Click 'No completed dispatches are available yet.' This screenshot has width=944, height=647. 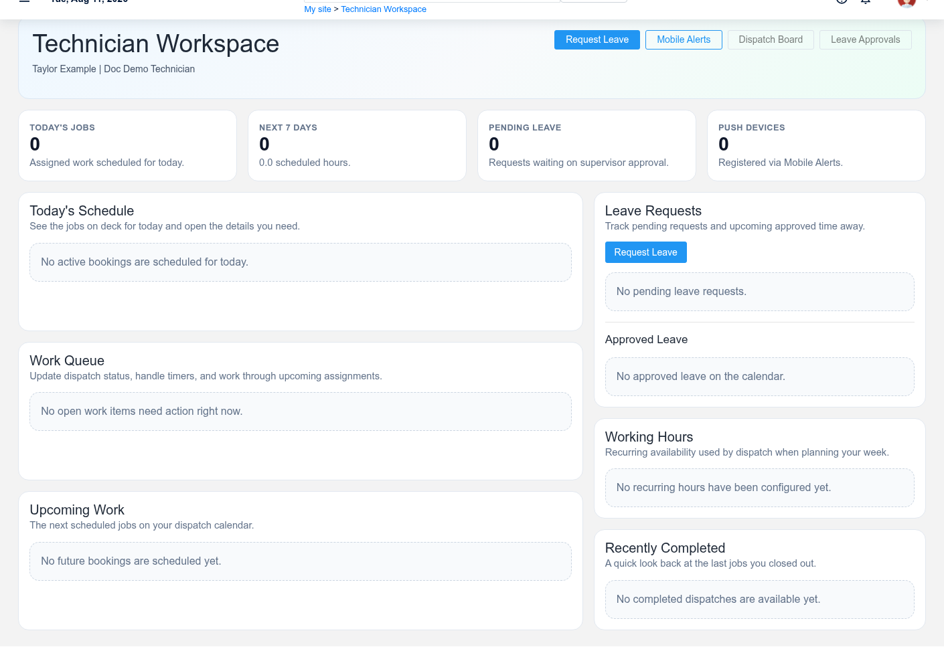click(x=718, y=599)
